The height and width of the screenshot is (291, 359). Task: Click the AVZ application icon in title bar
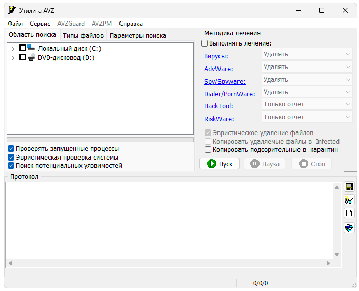click(12, 10)
